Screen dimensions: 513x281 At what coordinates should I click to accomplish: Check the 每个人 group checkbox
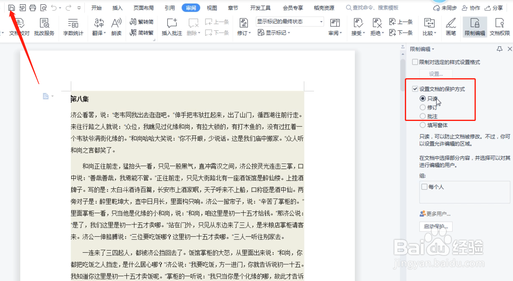pos(424,187)
